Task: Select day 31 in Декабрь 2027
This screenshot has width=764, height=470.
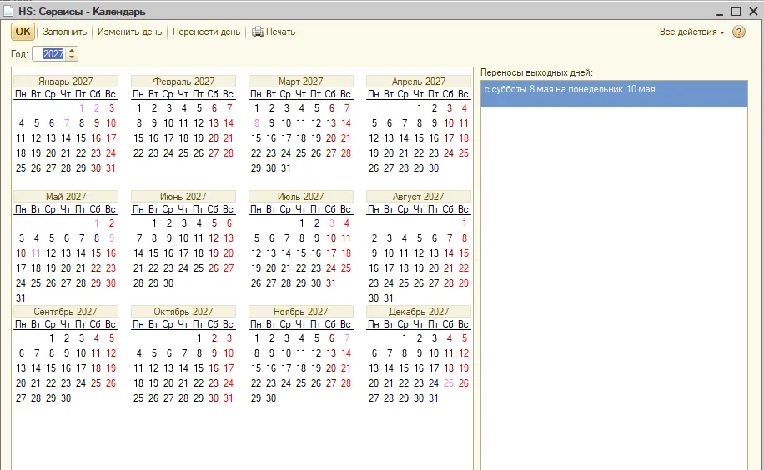Action: click(434, 398)
